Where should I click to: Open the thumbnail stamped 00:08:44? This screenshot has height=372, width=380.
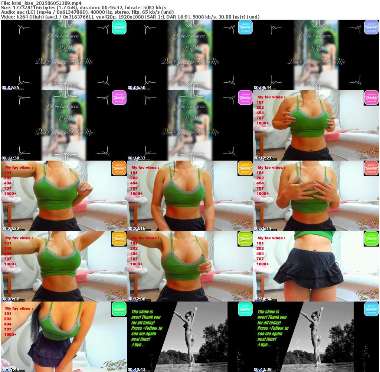pyautogui.click(x=316, y=55)
